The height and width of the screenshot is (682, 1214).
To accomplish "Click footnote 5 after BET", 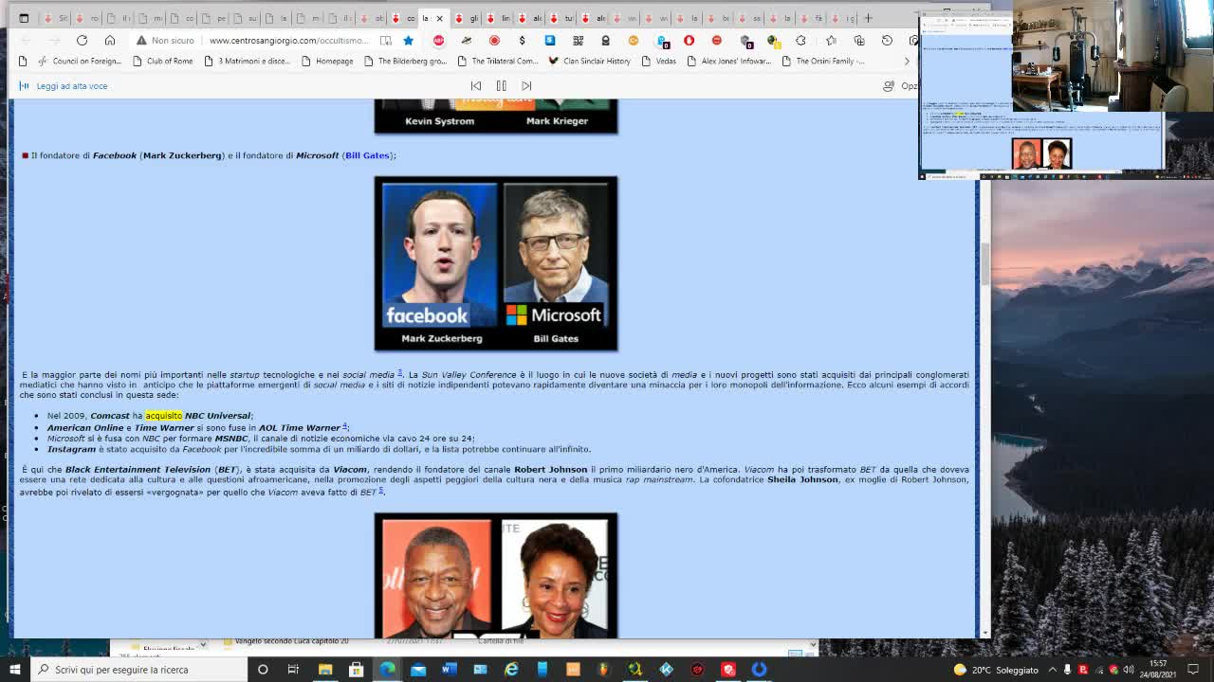I will [x=380, y=490].
